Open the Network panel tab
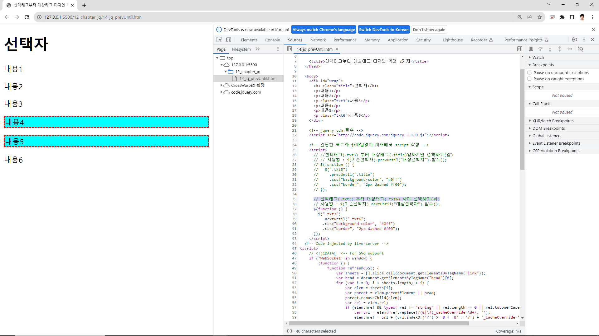 tap(318, 40)
